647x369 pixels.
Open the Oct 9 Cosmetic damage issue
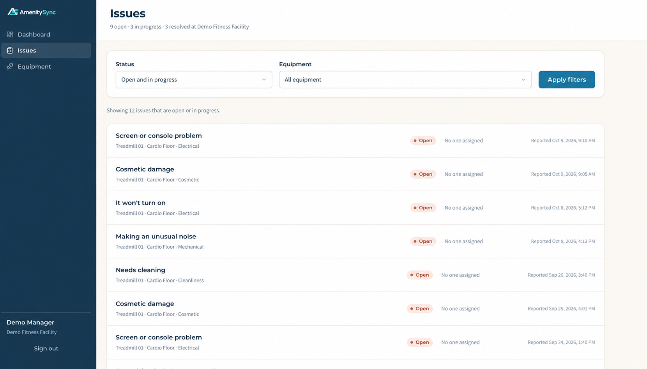click(x=355, y=174)
